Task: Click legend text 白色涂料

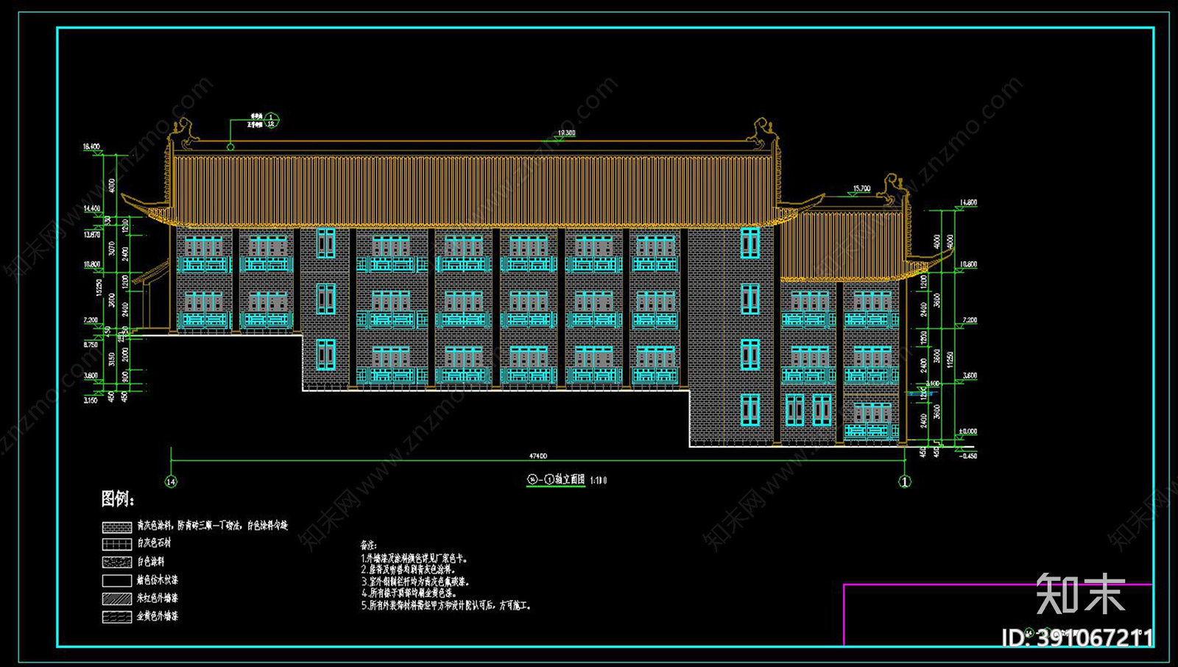Action: pyautogui.click(x=151, y=561)
